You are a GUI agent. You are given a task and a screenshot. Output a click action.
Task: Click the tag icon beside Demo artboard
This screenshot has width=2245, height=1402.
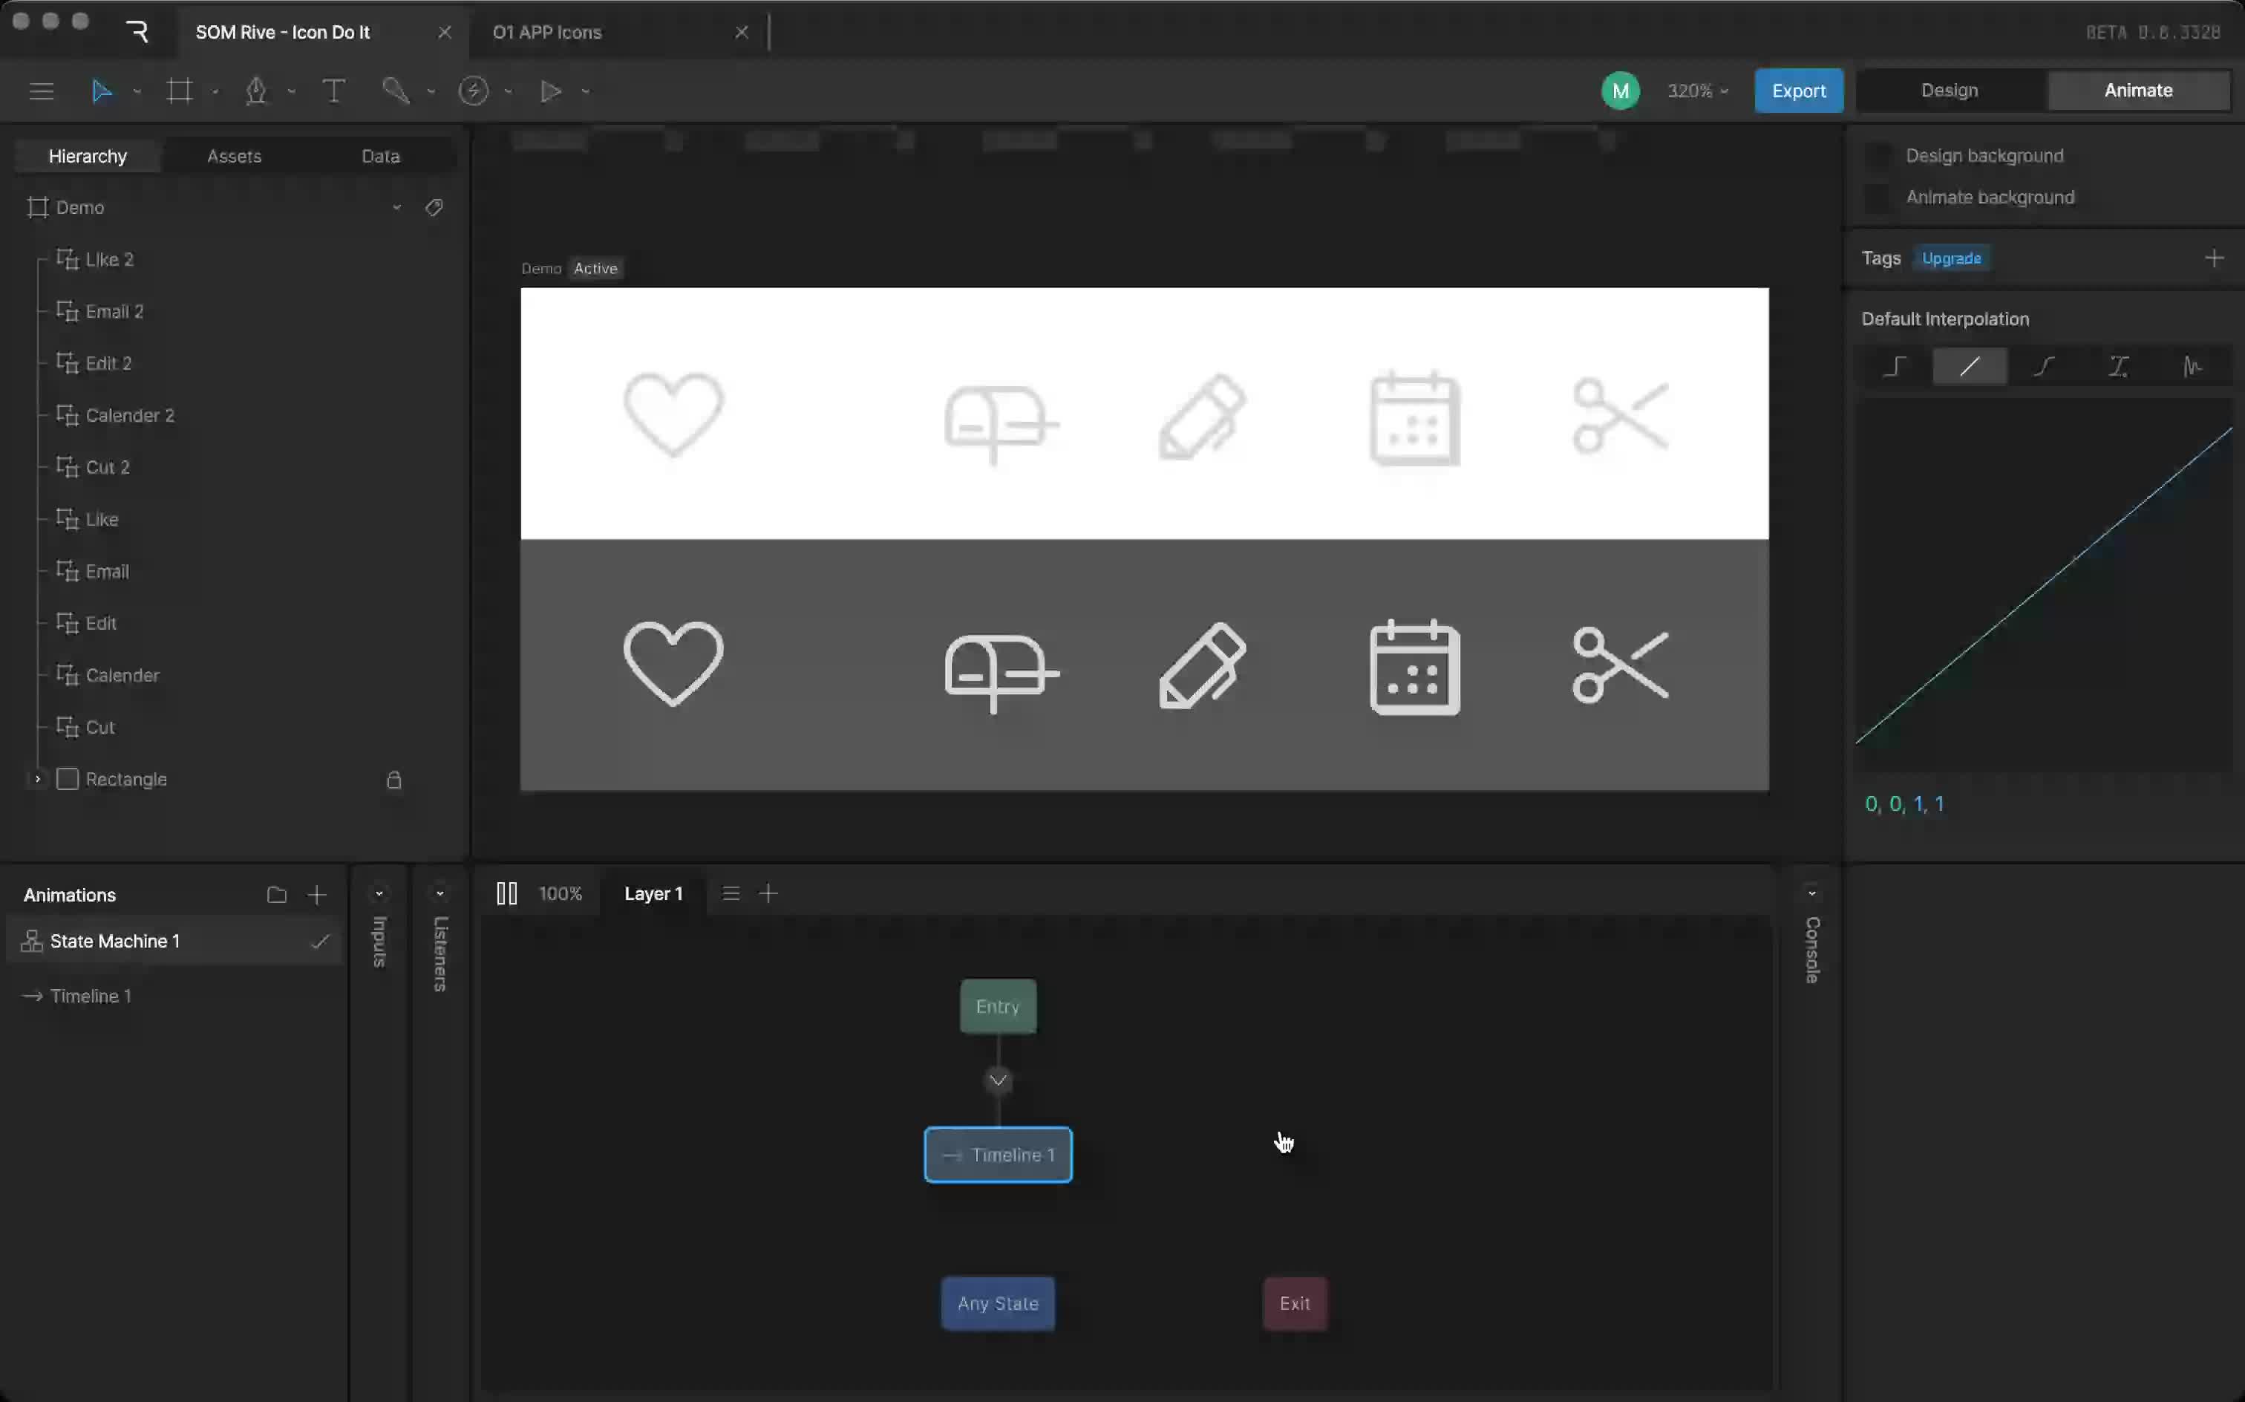(434, 208)
